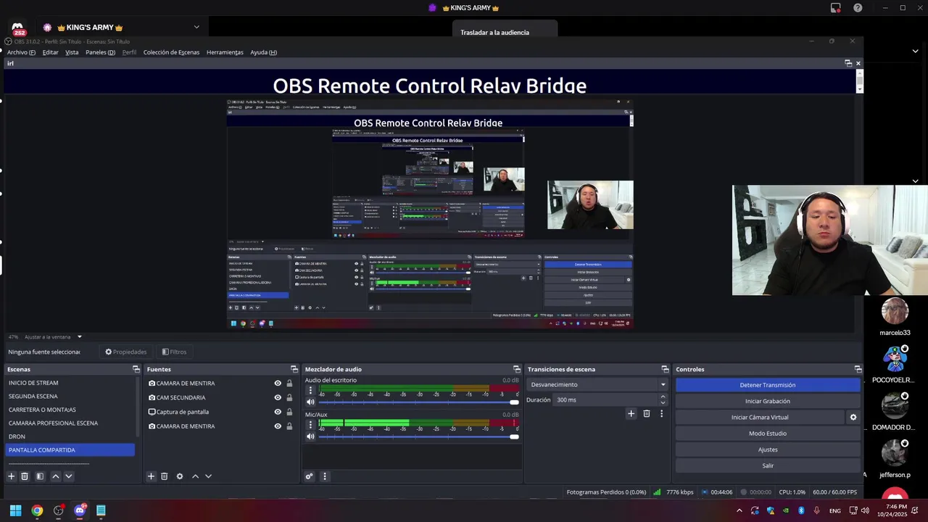Show hidden system tray icons
This screenshot has height=522, width=928.
pyautogui.click(x=739, y=510)
